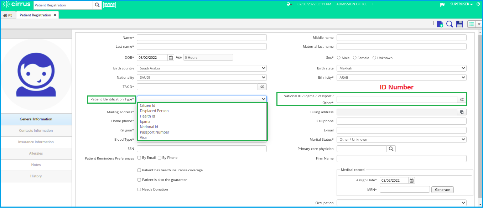Image resolution: width=483 pixels, height=208 pixels.
Task: Open the TAXID settings gear
Action: (x=262, y=87)
